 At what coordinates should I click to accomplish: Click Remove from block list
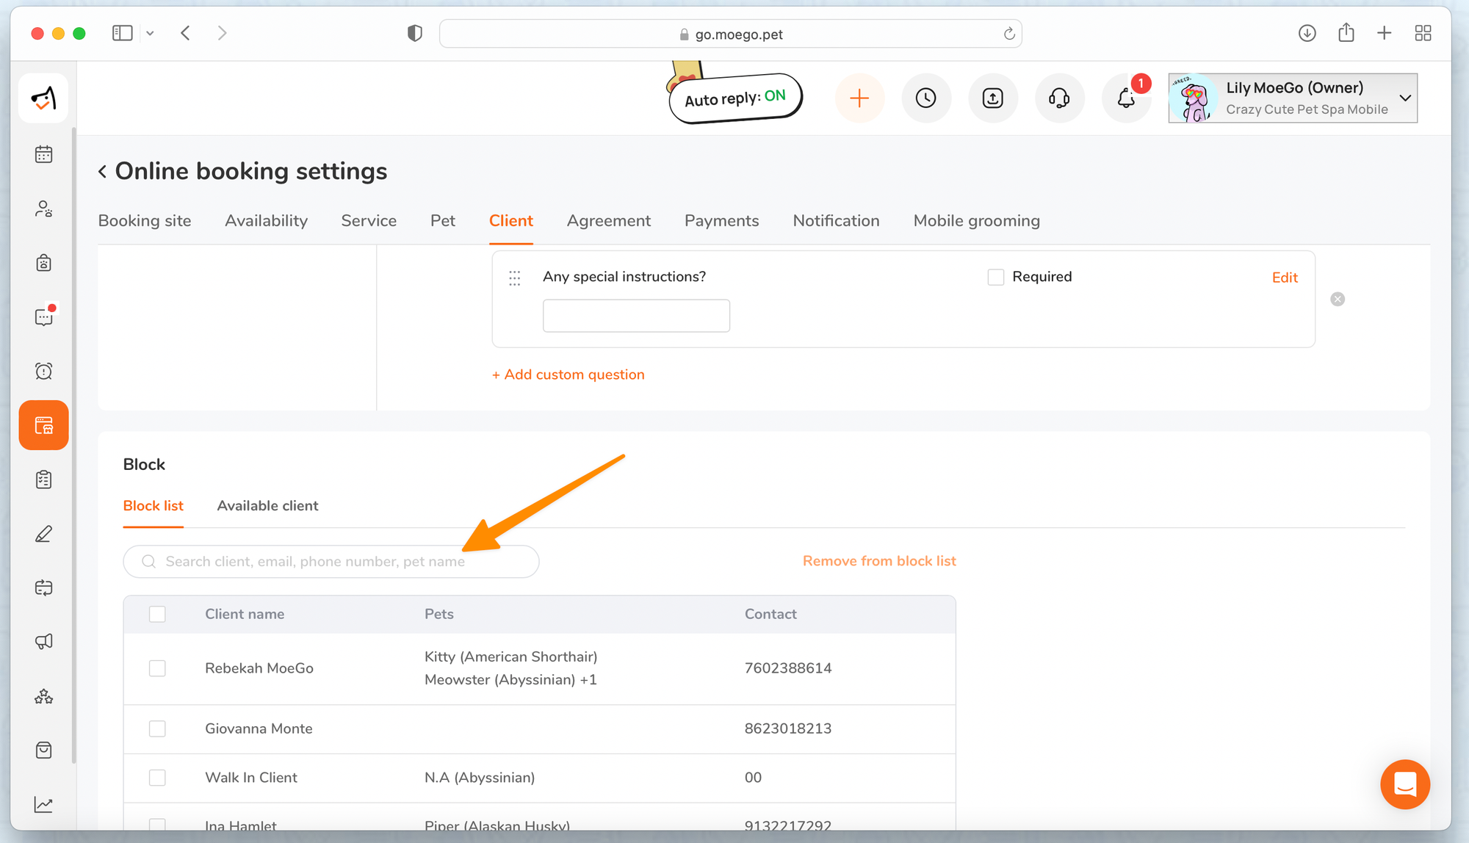click(x=878, y=561)
